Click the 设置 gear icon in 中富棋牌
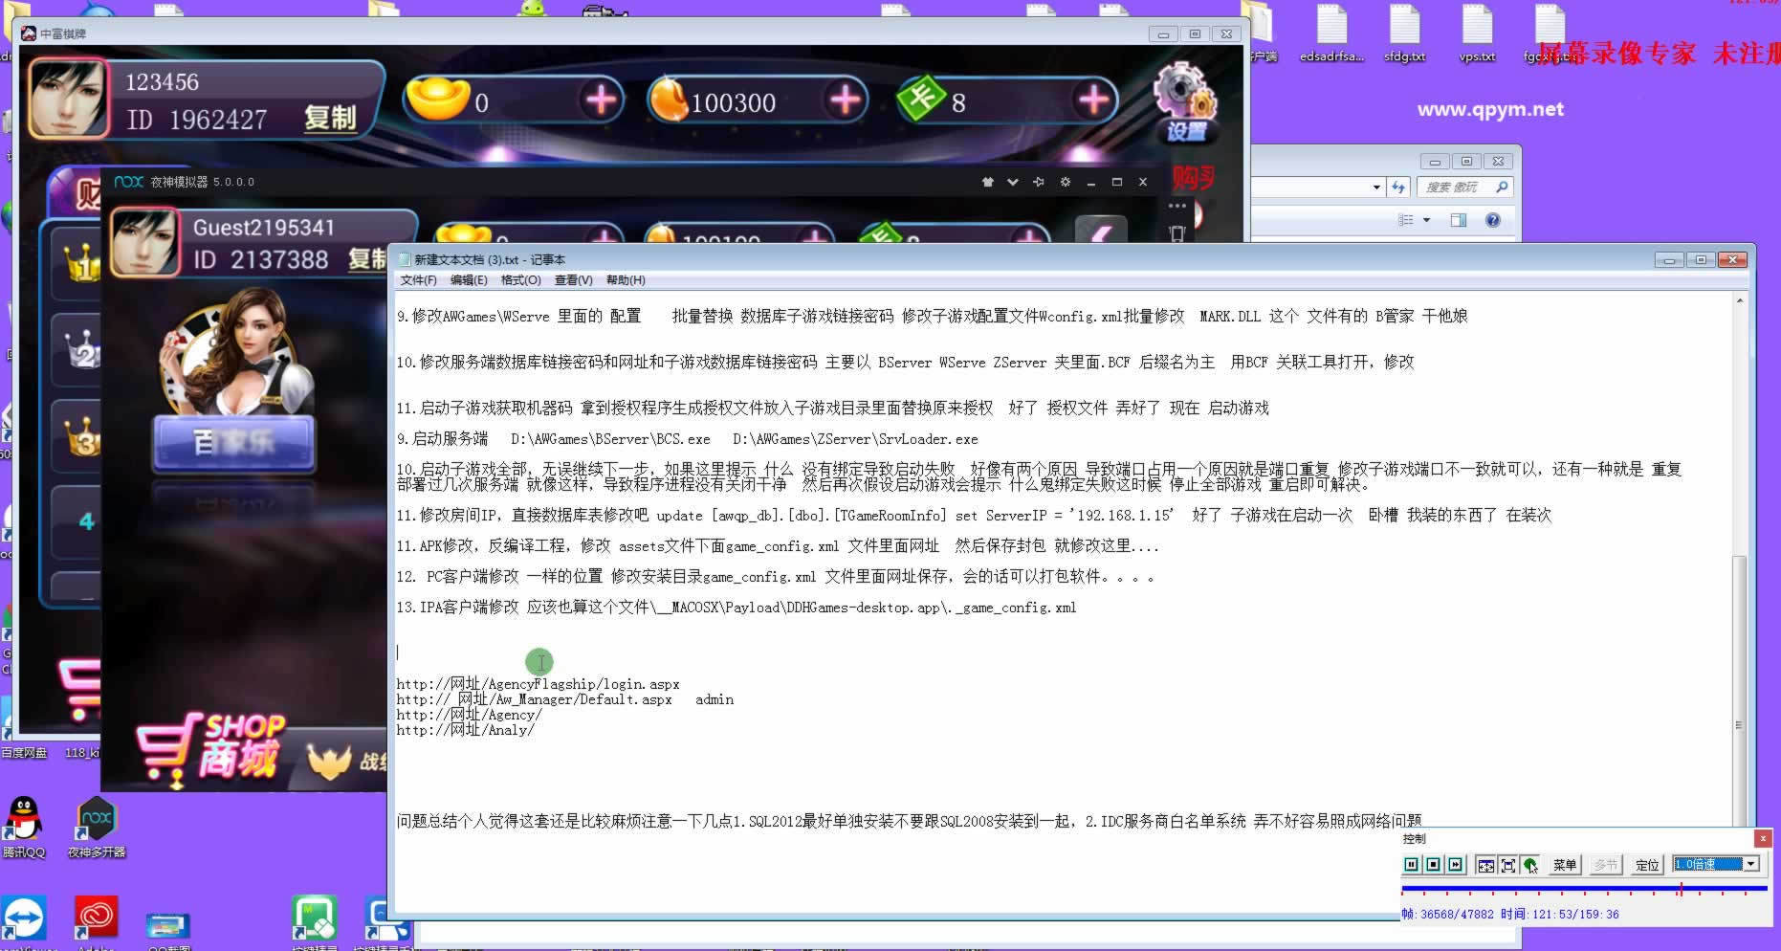Viewport: 1781px width, 951px height. [x=1185, y=102]
